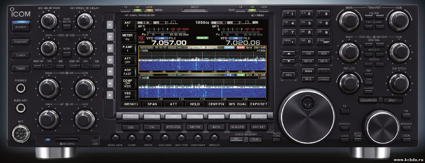Screen dimensions: 425x163
Task: Push the arrow key beside P.AMP 1
Action: [111, 48]
